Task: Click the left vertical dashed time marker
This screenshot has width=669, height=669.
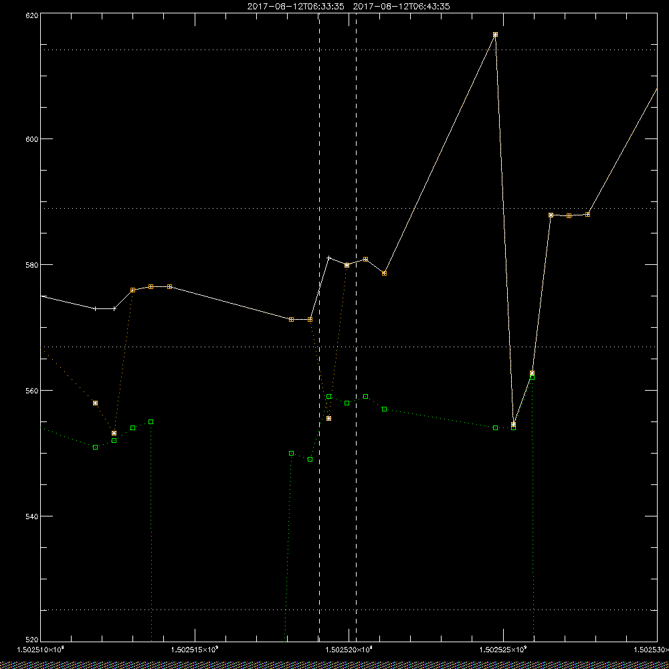Action: coord(319,327)
